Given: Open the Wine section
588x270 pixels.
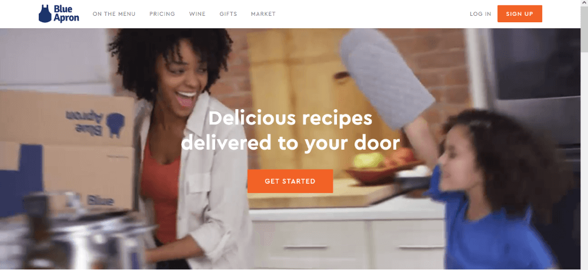Looking at the screenshot, I should click(x=197, y=14).
